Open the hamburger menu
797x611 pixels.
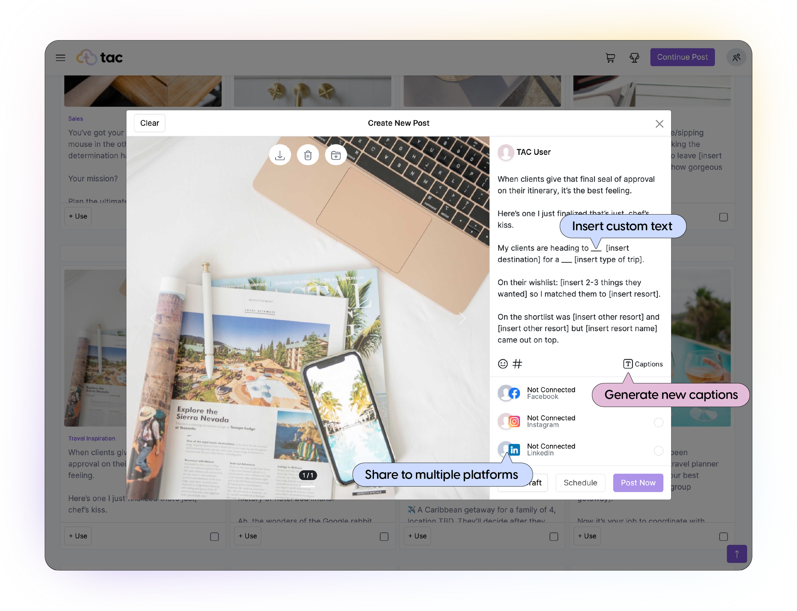pos(60,57)
